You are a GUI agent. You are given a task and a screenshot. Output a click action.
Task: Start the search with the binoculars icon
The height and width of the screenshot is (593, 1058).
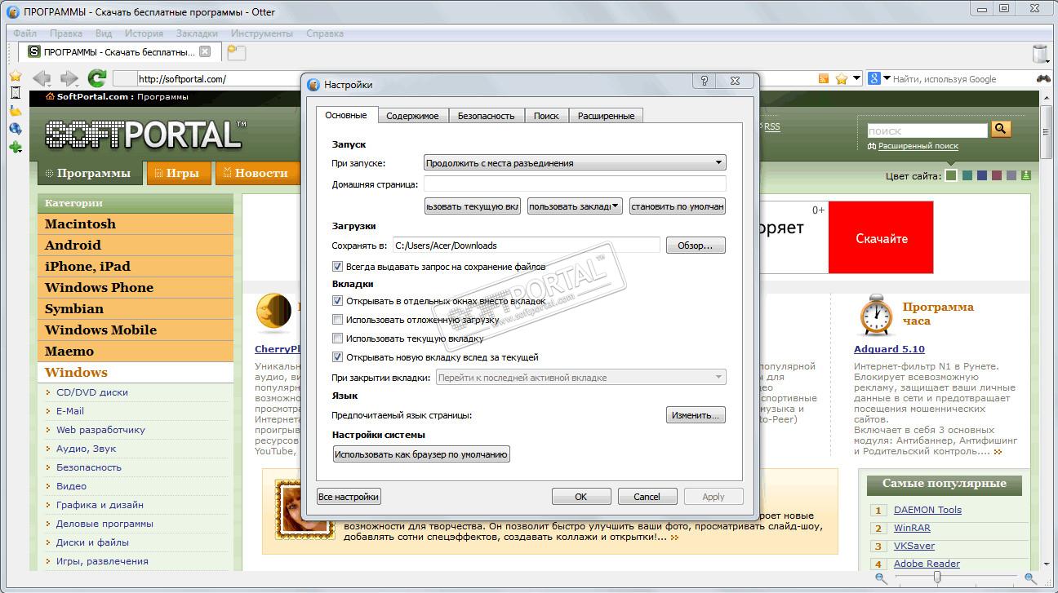[1043, 79]
